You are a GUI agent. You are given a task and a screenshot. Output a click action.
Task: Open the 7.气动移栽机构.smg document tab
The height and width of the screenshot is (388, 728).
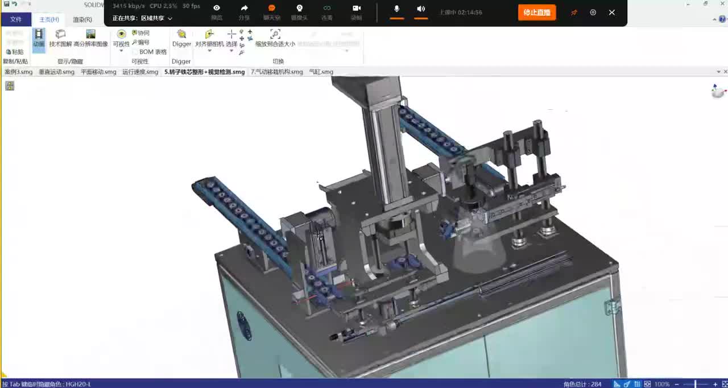277,72
